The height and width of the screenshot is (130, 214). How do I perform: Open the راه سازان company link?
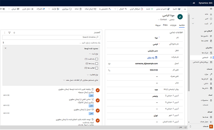tap(151, 58)
